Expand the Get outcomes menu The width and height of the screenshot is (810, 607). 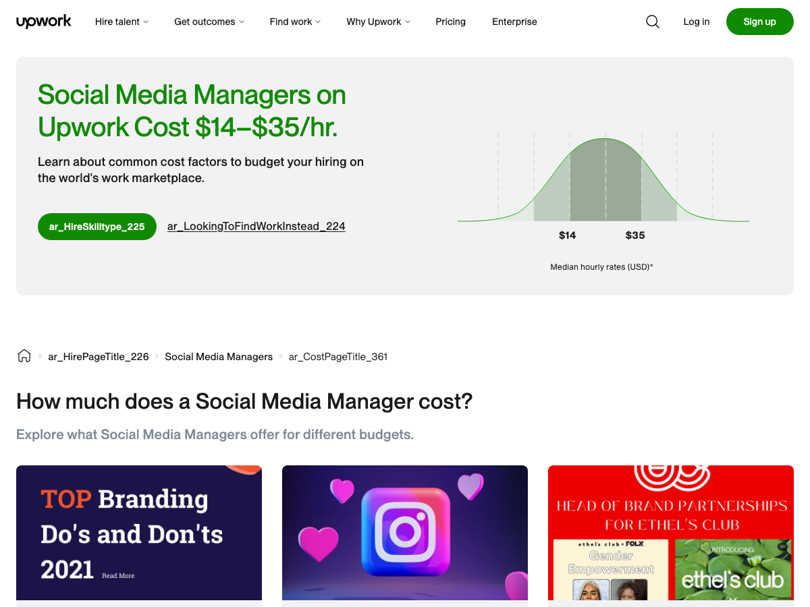pos(209,22)
